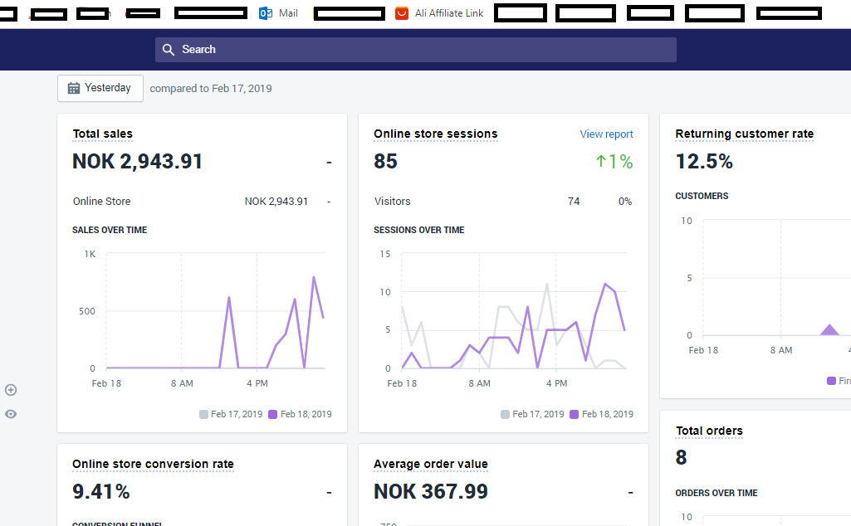Focus the Search input field
The height and width of the screenshot is (526, 851).
point(416,50)
